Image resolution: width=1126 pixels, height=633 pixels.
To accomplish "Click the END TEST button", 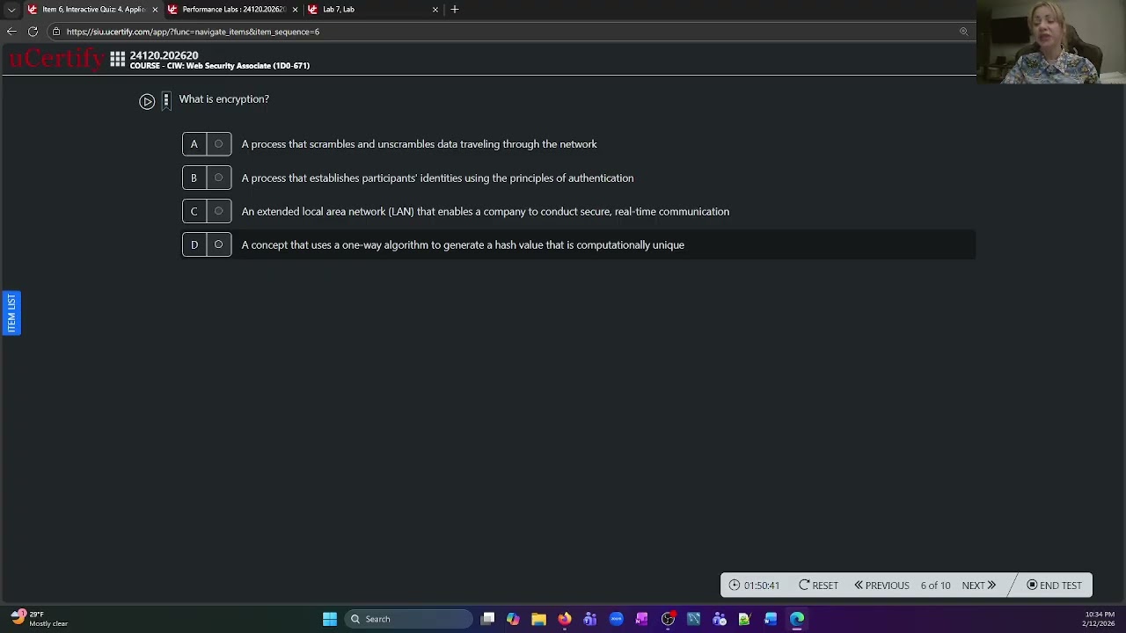I will tap(1054, 586).
